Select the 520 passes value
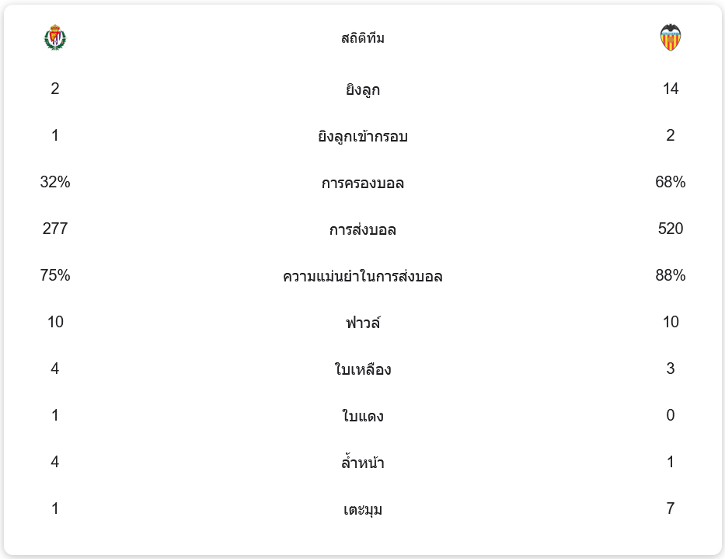The width and height of the screenshot is (725, 559). point(671,229)
